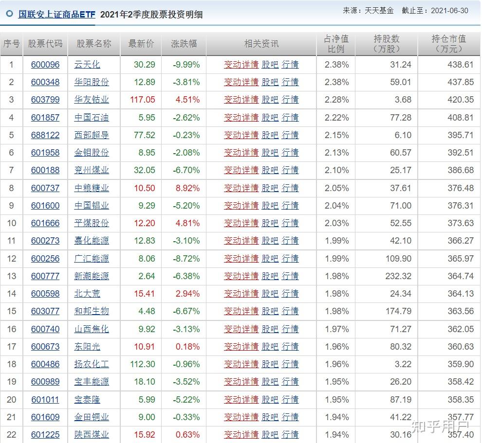Open 股吧 for the 嘉化能源 row

tap(270, 240)
